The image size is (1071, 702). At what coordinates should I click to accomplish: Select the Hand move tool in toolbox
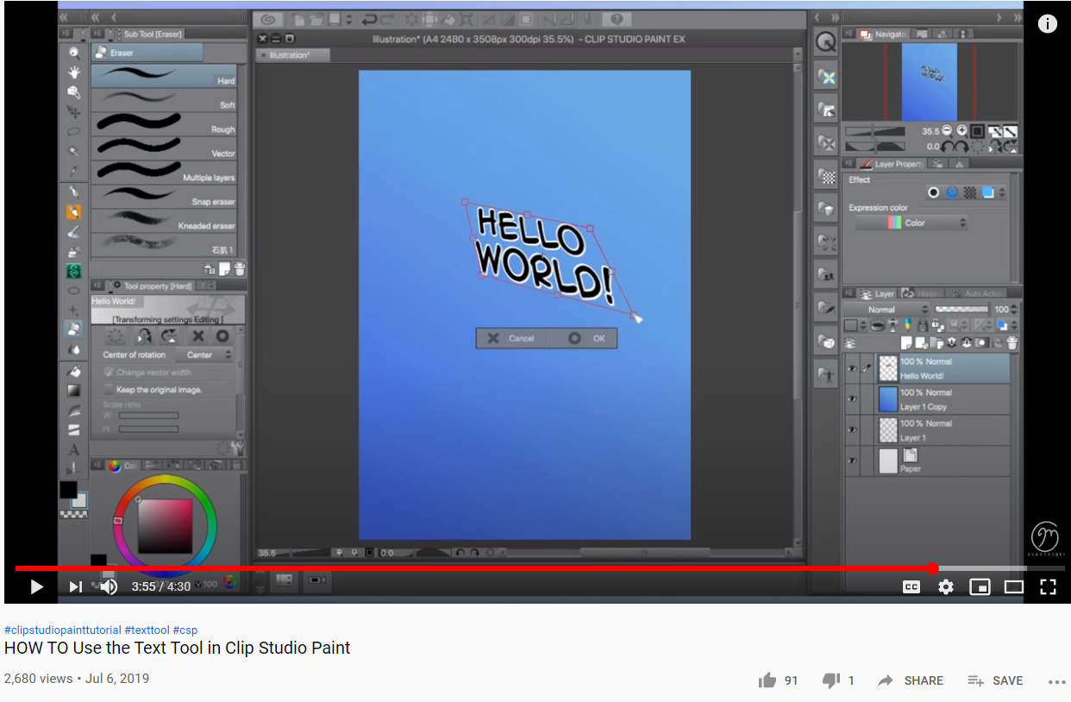click(74, 72)
